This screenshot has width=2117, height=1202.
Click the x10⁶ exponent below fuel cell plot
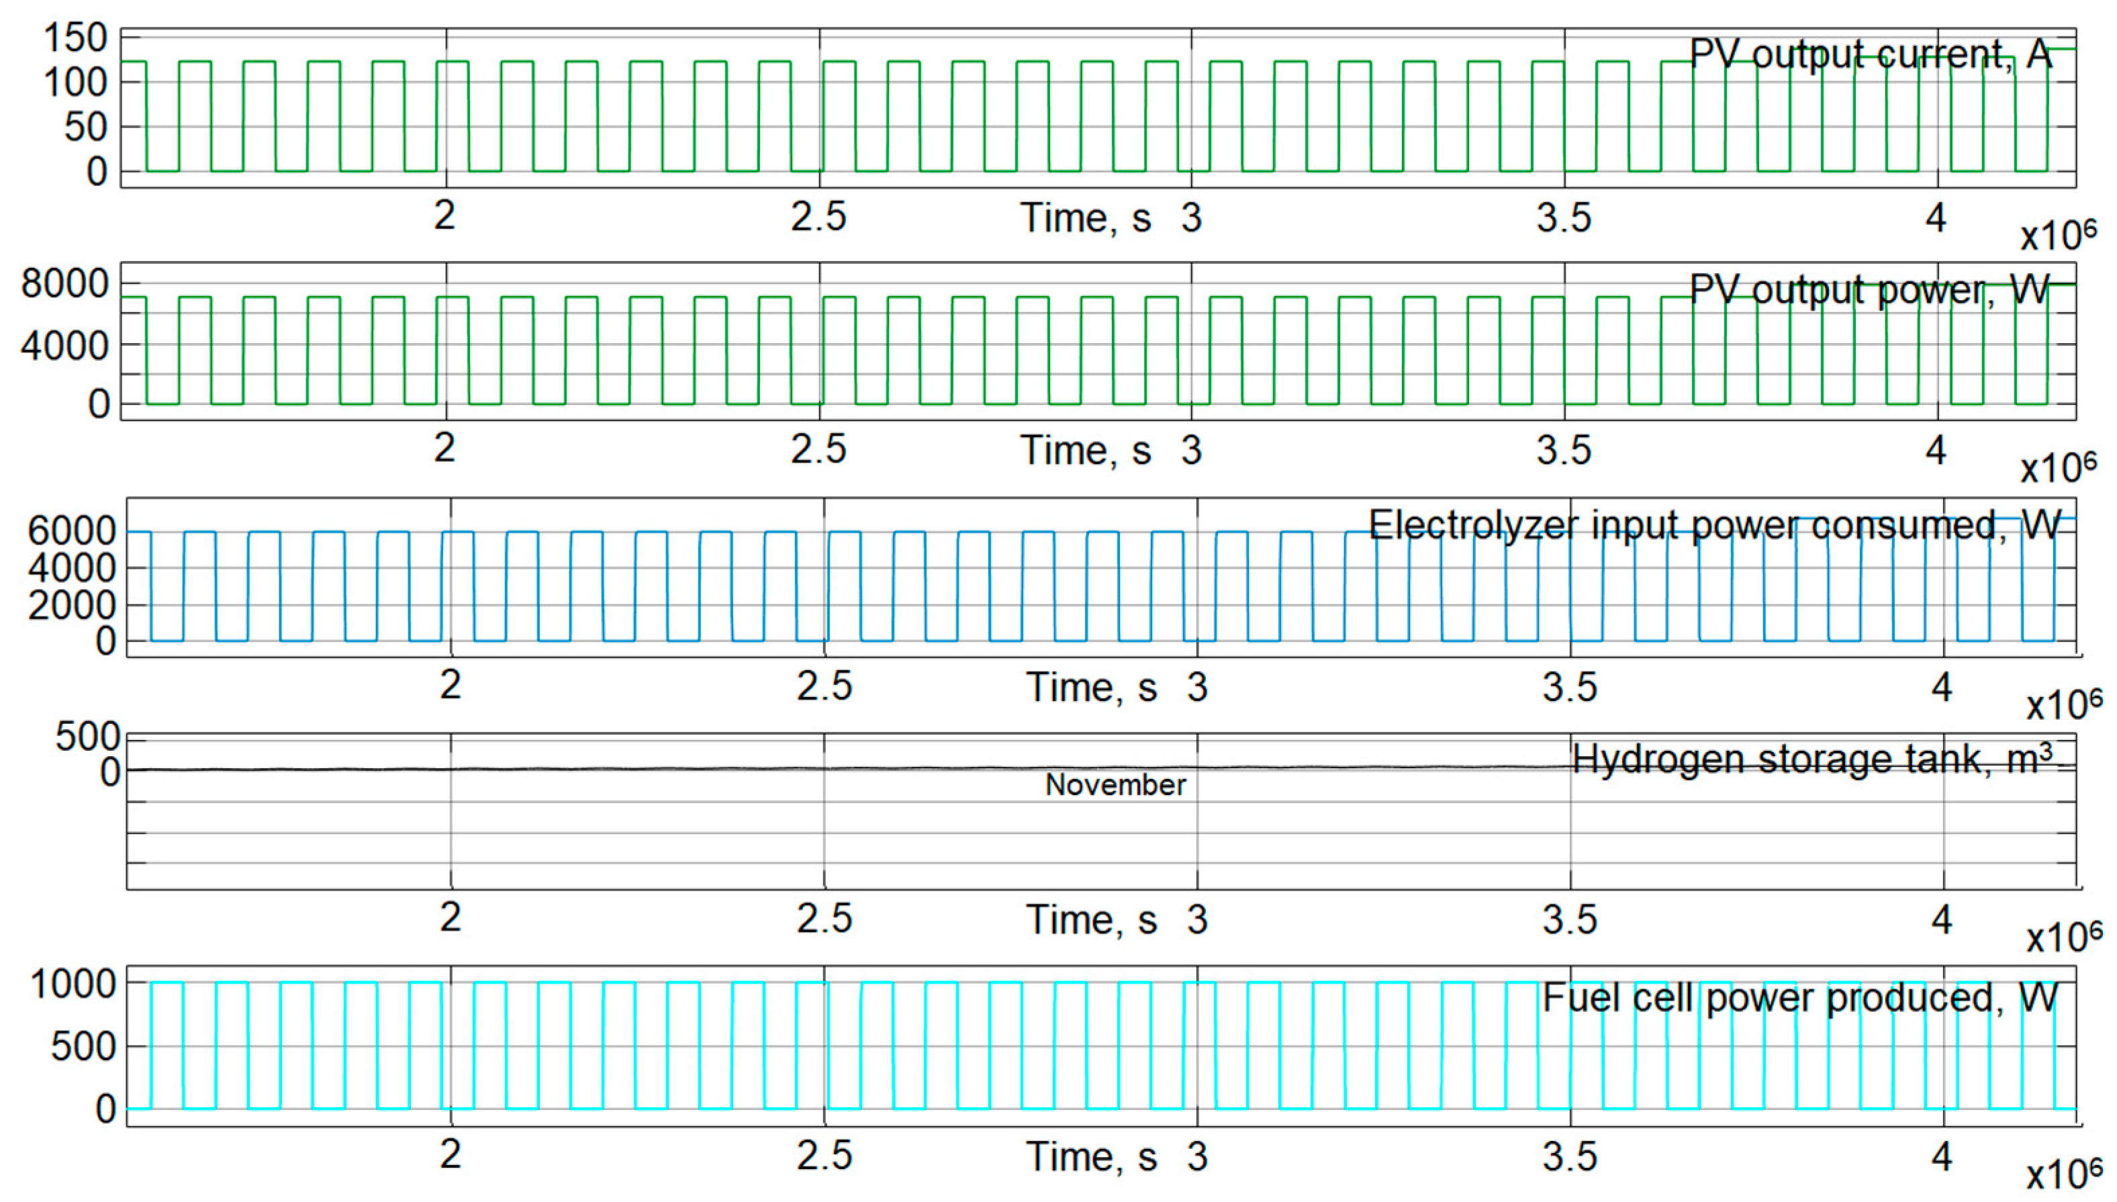(2064, 1174)
